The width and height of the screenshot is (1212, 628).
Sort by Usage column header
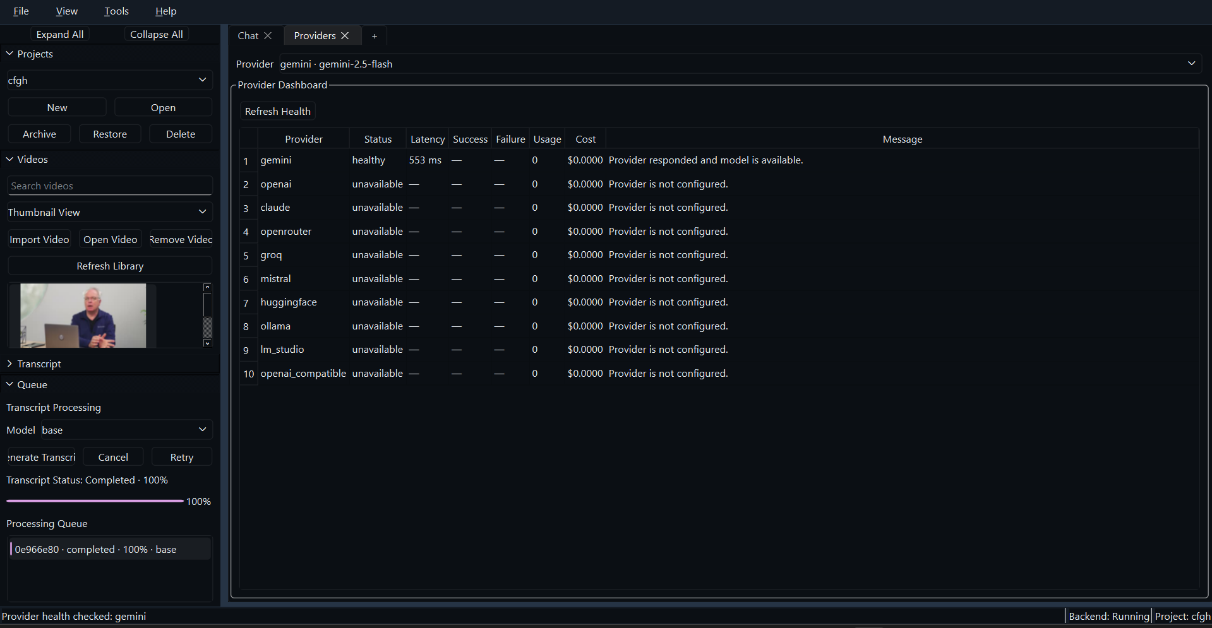pos(547,139)
